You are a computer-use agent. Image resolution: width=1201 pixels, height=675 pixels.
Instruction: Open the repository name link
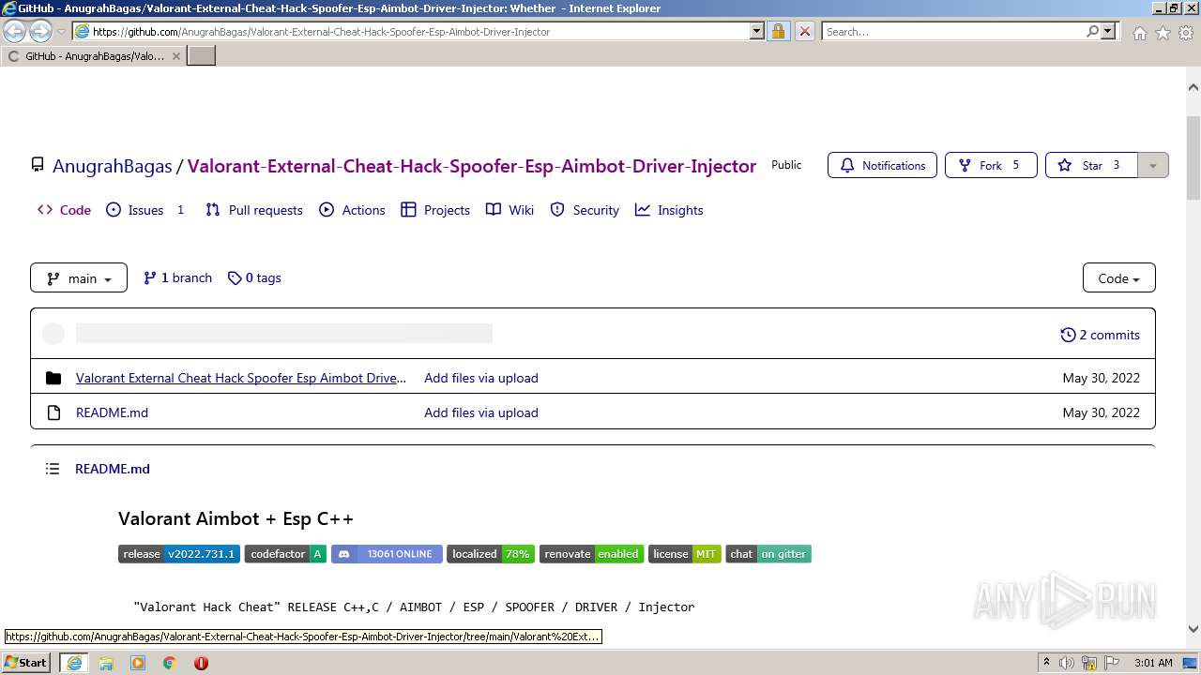click(472, 166)
